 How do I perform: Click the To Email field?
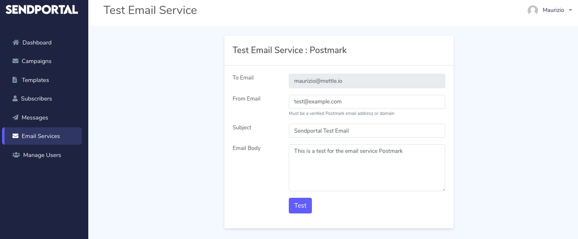pyautogui.click(x=367, y=81)
